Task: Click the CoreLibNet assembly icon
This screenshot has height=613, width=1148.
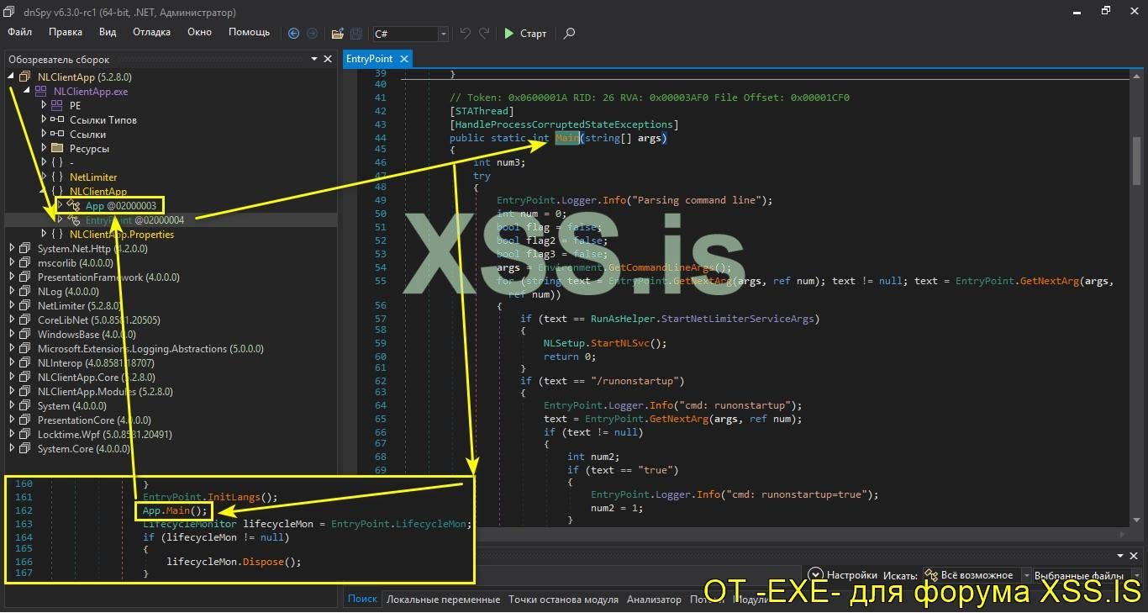Action: pyautogui.click(x=24, y=320)
